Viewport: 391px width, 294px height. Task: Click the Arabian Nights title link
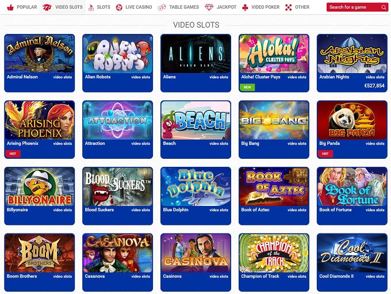point(334,77)
